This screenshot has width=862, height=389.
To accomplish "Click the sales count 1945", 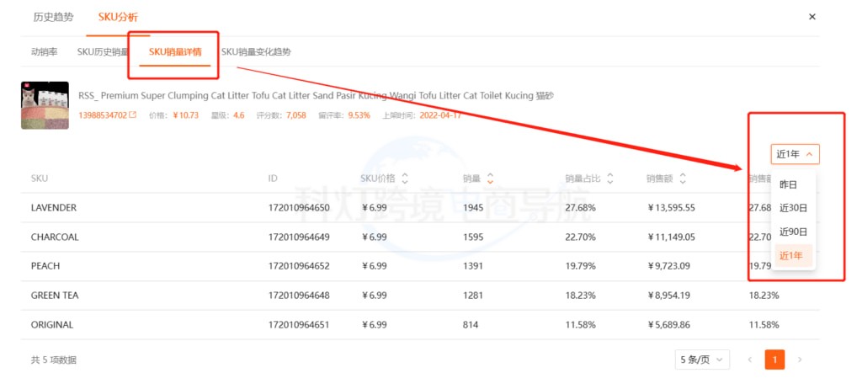I will (473, 208).
